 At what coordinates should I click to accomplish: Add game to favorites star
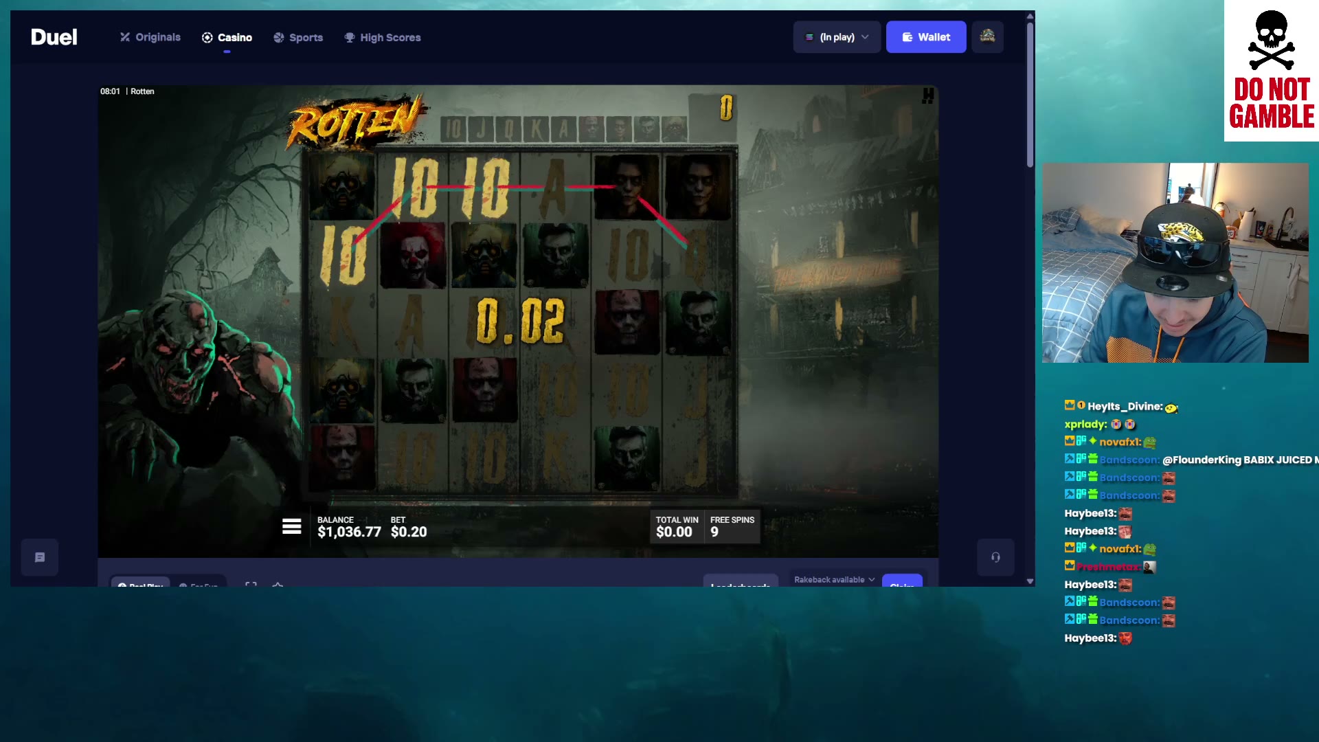tap(278, 584)
